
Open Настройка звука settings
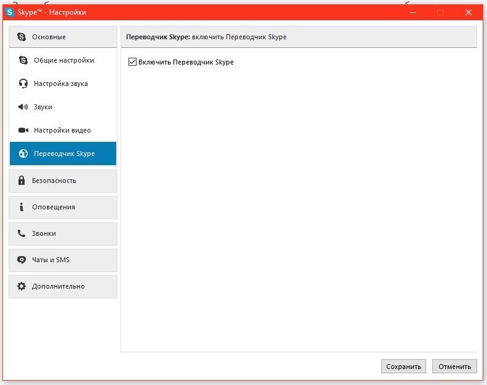(x=63, y=84)
